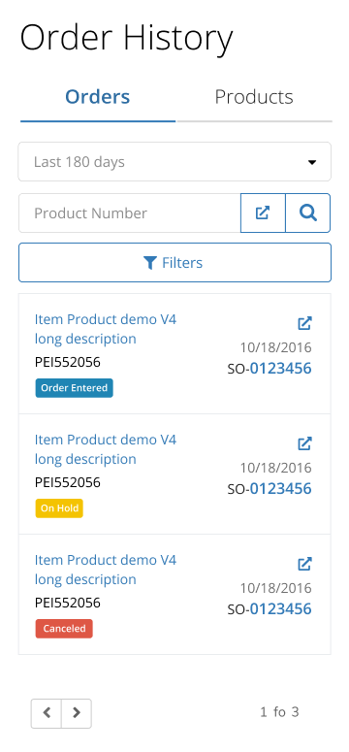Open order number 0123456 in Order Entered row
Image resolution: width=349 pixels, height=752 pixels.
pyautogui.click(x=280, y=369)
